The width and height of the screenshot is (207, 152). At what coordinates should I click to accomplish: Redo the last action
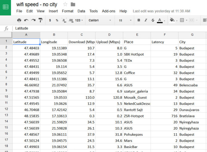point(33,20)
